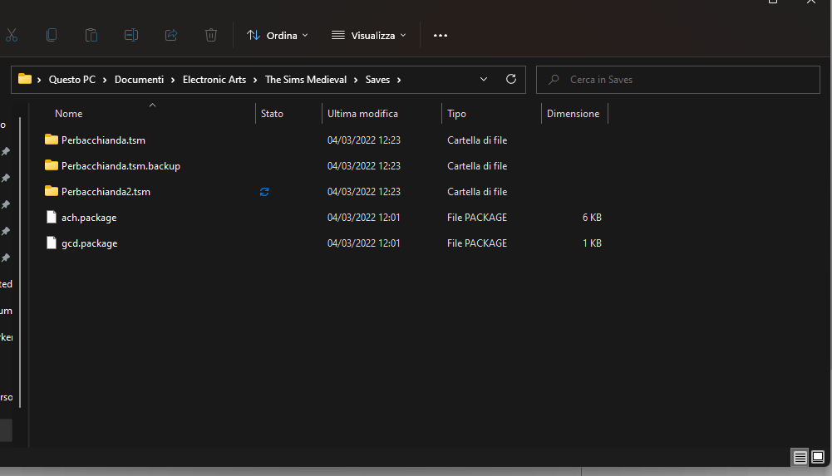Click the Share icon in toolbar

(171, 35)
